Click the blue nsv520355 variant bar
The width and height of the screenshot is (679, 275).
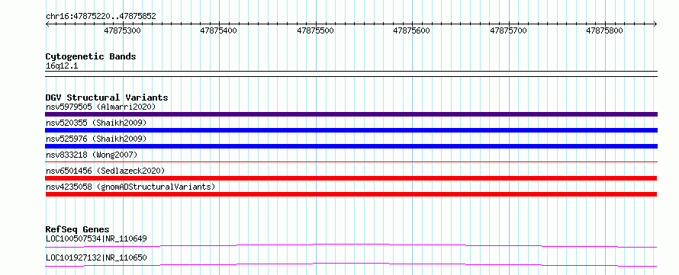tap(351, 130)
